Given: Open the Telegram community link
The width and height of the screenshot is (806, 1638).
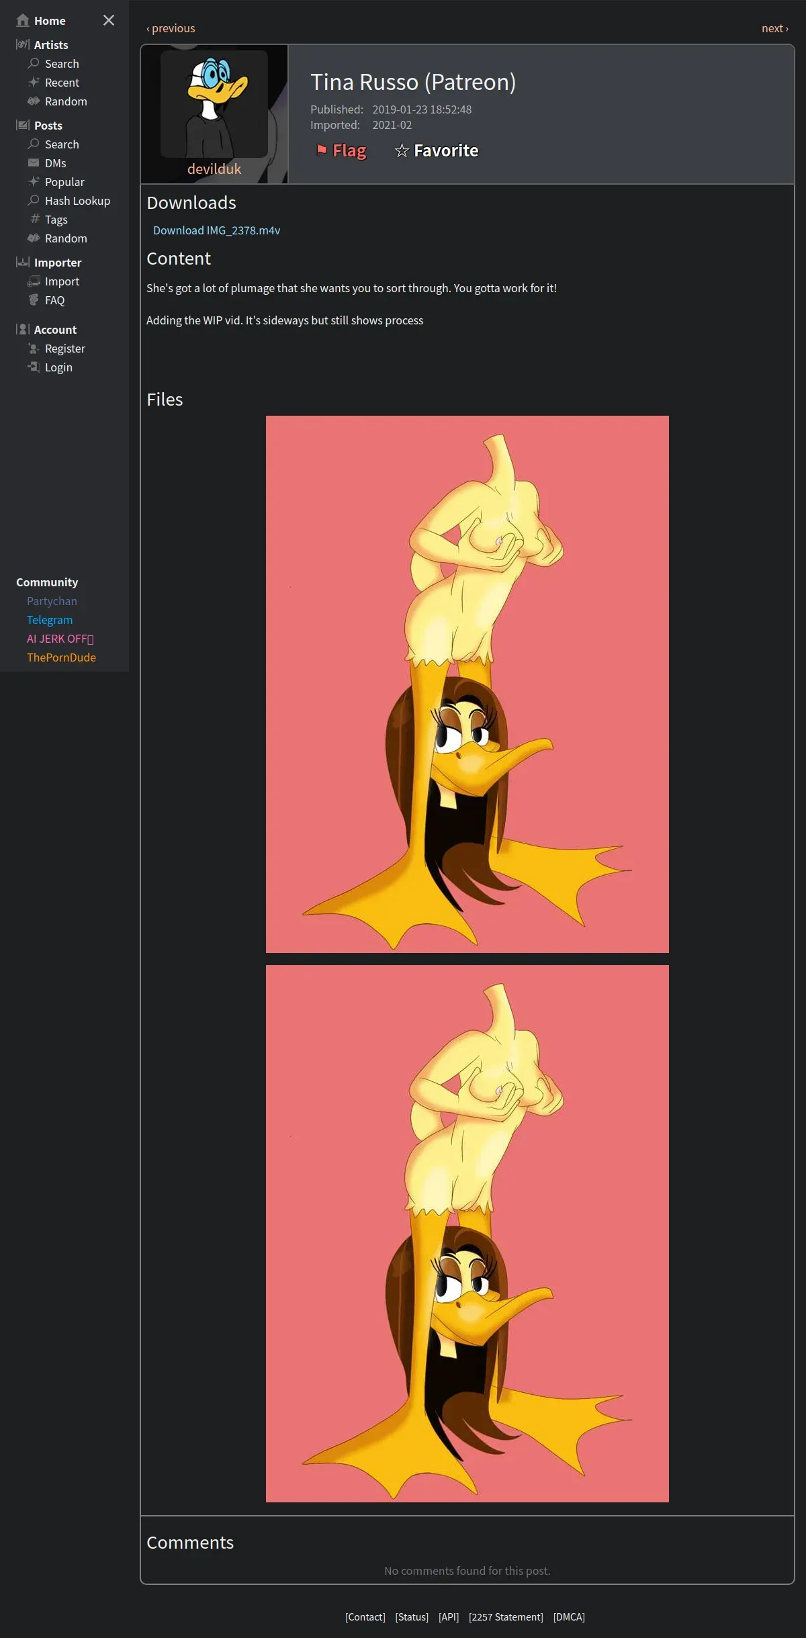Looking at the screenshot, I should [50, 620].
